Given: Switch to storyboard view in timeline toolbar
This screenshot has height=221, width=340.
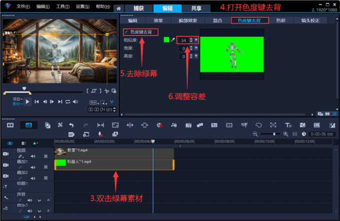Looking at the screenshot, I should click(10, 125).
